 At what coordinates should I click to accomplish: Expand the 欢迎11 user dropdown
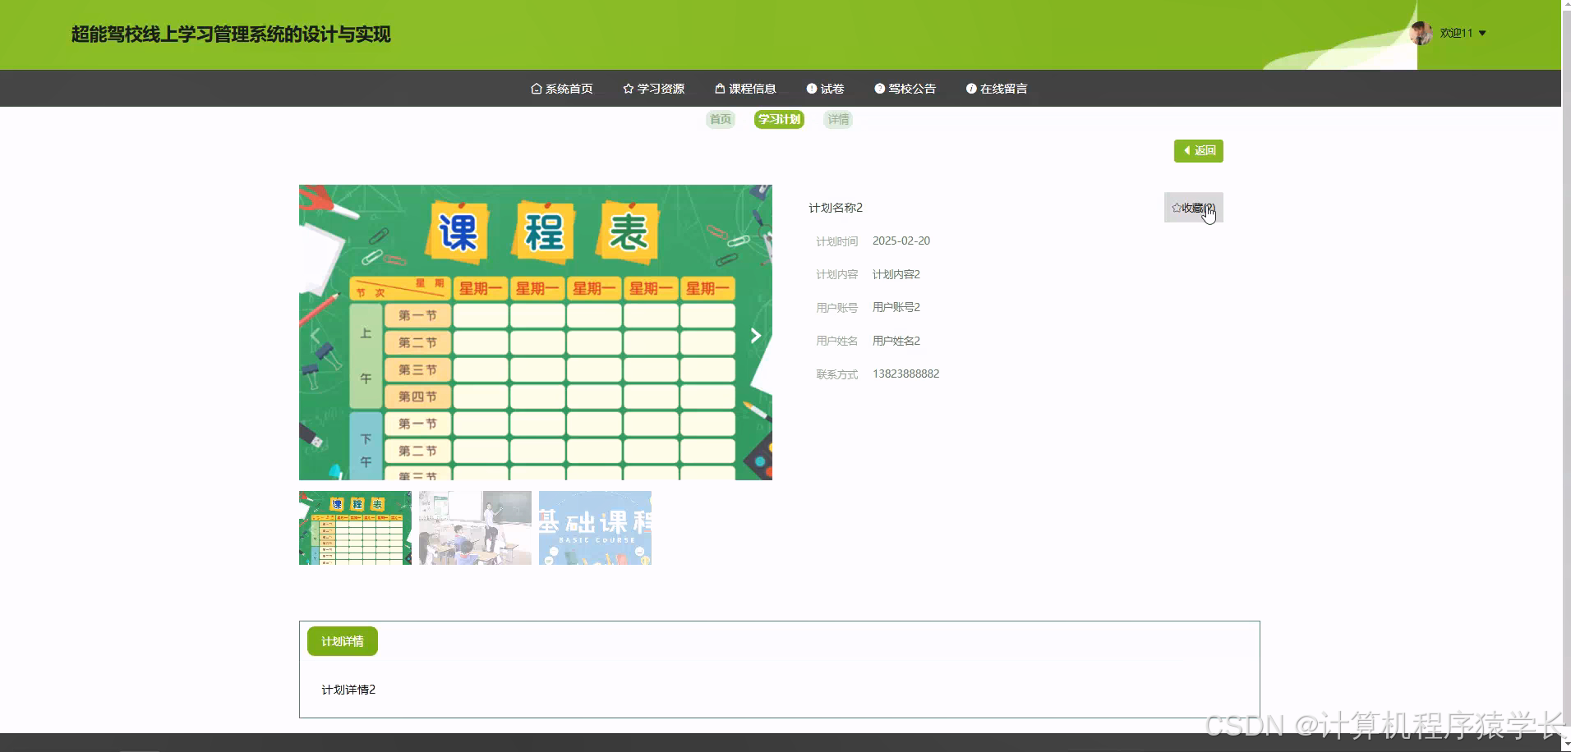click(x=1463, y=34)
